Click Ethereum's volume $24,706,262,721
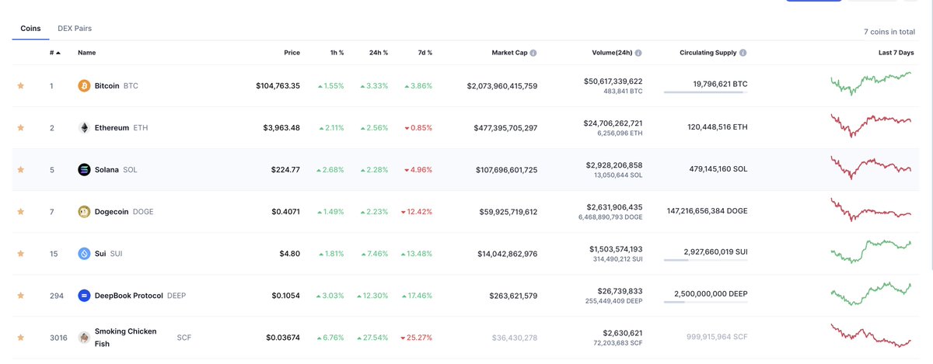The height and width of the screenshot is (364, 933). (613, 123)
